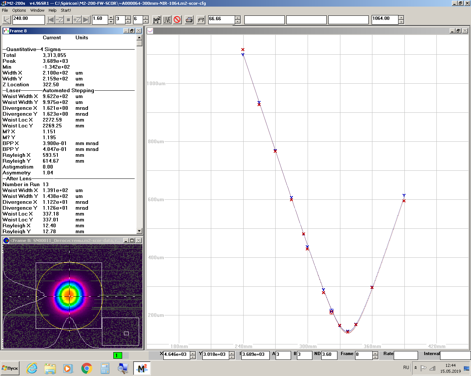The height and width of the screenshot is (376, 471).
Task: Open Google Chrome from the taskbar
Action: point(86,368)
